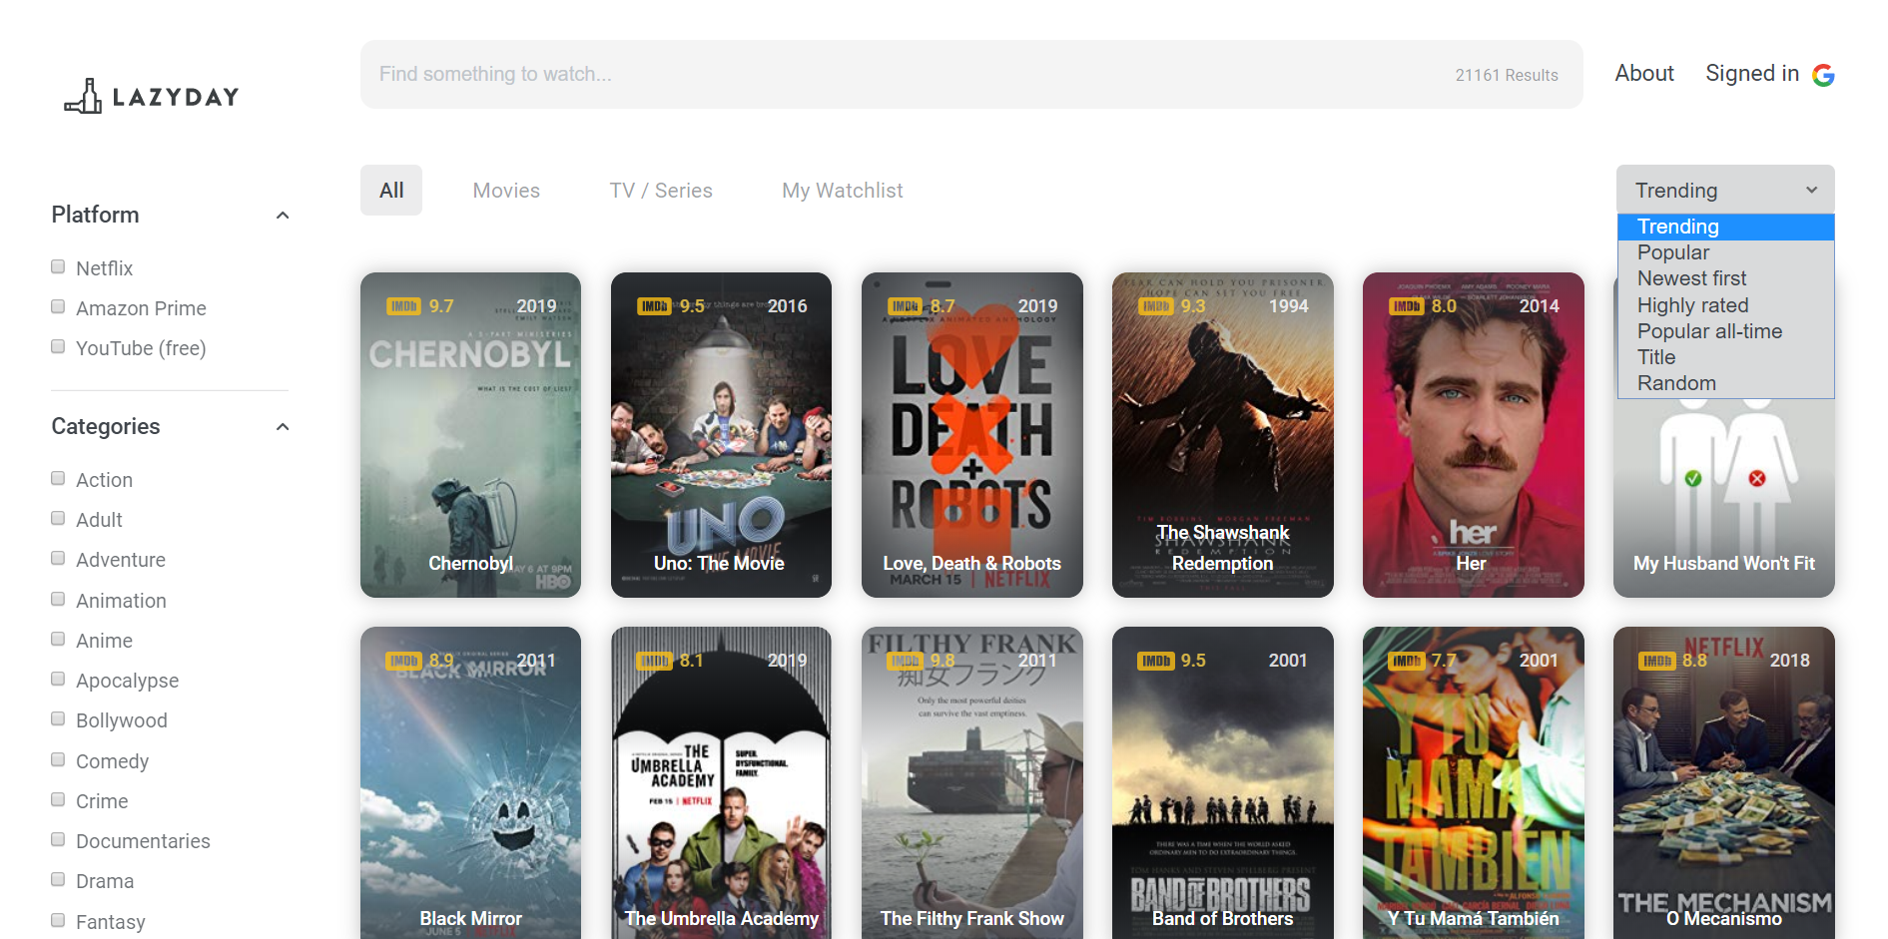The image size is (1888, 939).
Task: Enable the Documentaries category filter
Action: [58, 839]
